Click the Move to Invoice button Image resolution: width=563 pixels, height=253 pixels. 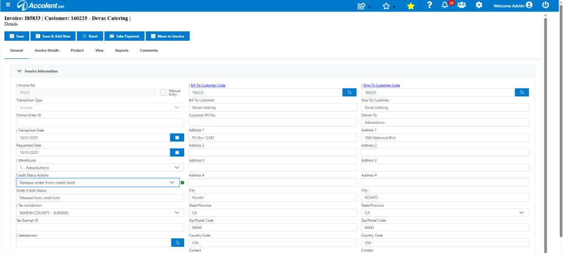168,36
